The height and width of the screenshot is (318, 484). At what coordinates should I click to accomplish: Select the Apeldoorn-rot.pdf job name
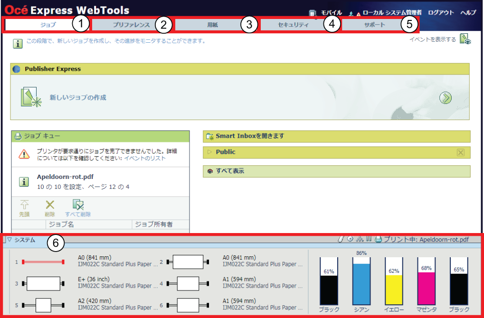point(65,177)
